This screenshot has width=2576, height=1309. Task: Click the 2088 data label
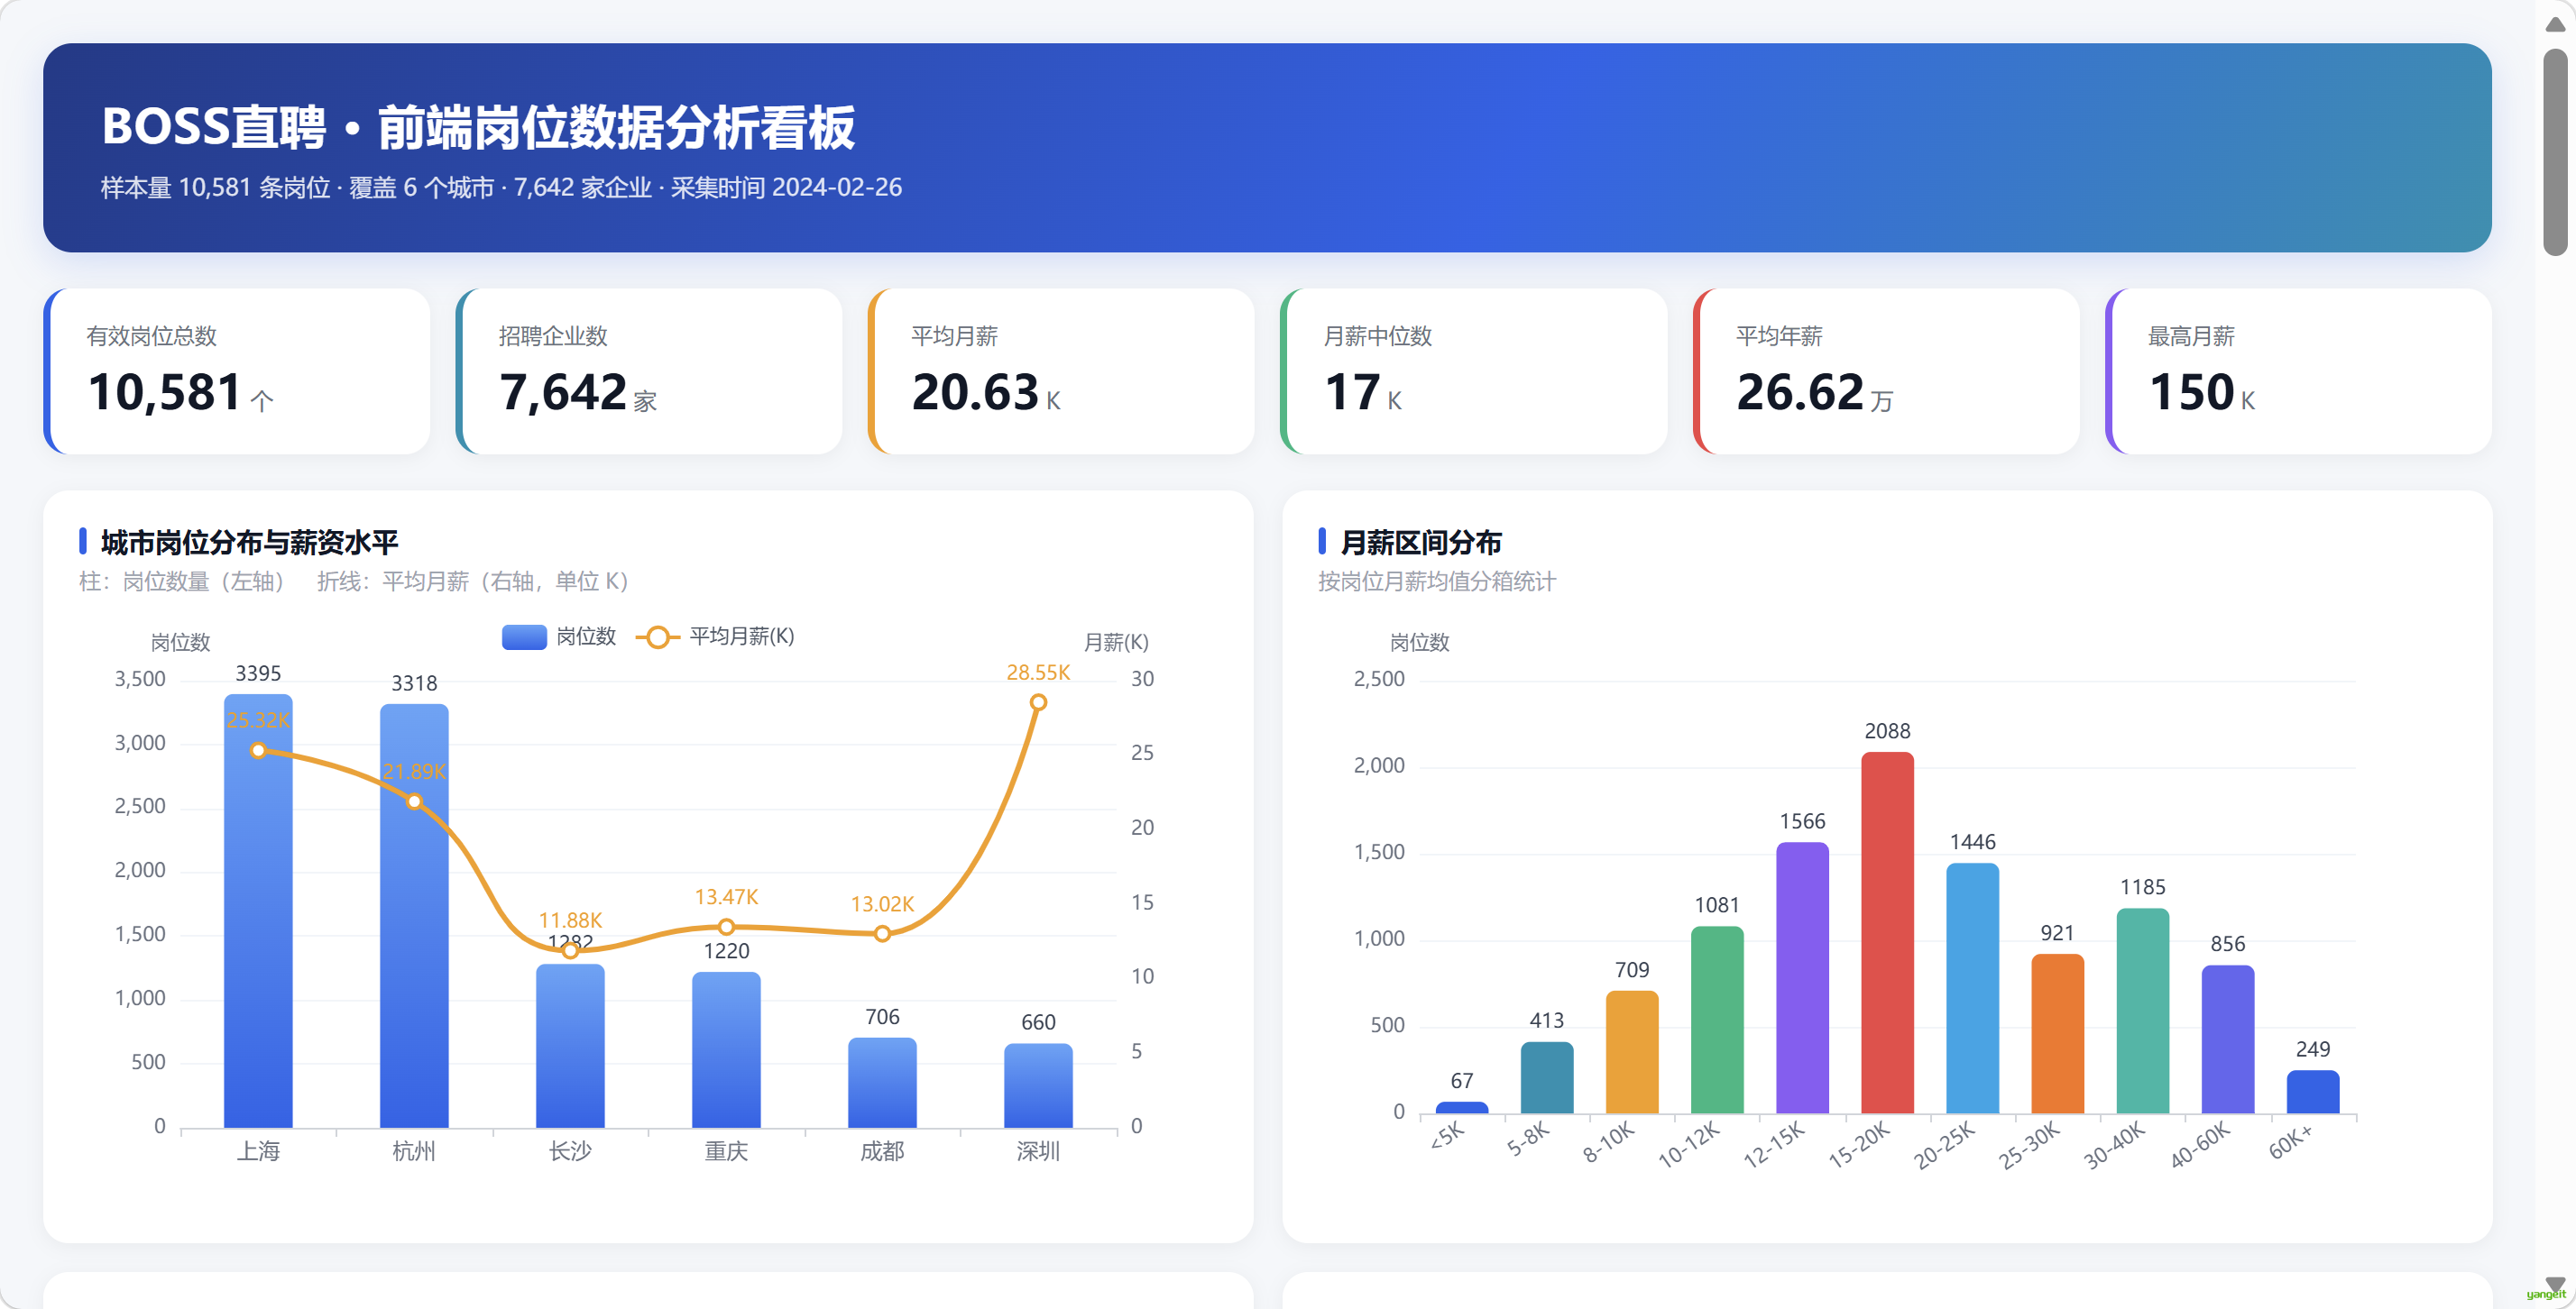(1887, 731)
